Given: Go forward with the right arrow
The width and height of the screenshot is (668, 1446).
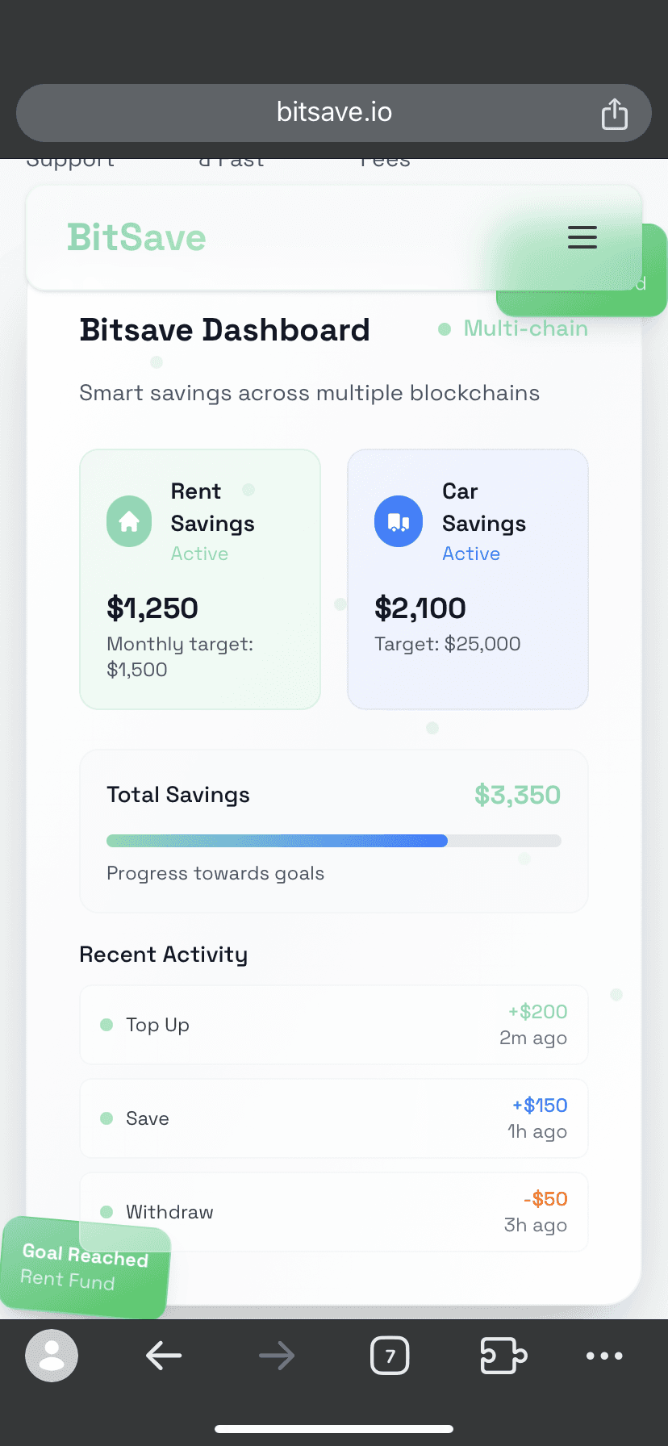Looking at the screenshot, I should tap(277, 1356).
